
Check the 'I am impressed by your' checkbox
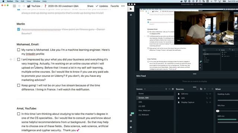click(x=19, y=59)
